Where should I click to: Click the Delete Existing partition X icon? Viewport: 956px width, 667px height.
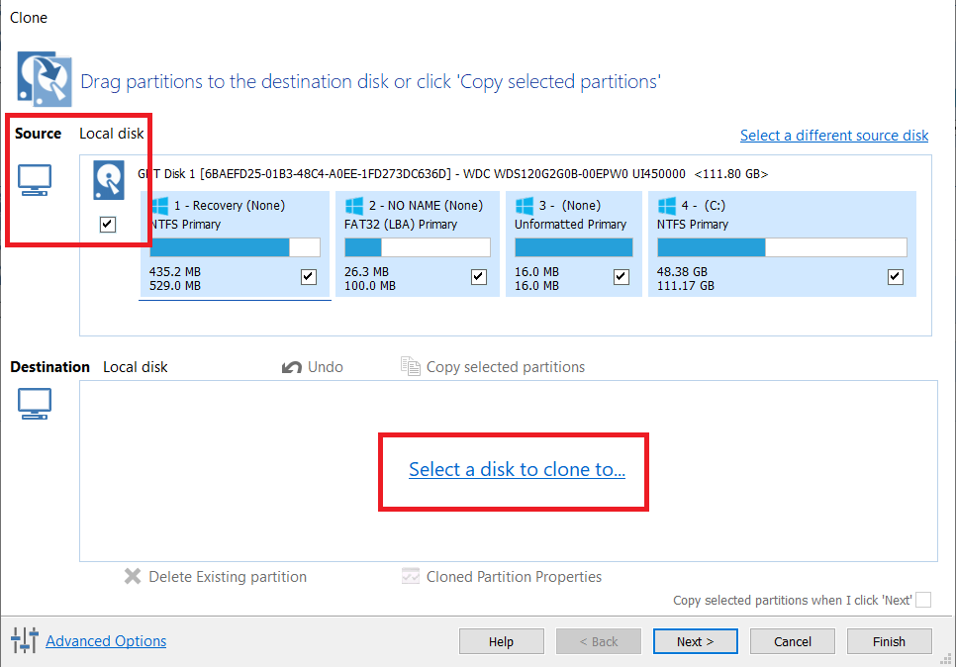pyautogui.click(x=133, y=576)
